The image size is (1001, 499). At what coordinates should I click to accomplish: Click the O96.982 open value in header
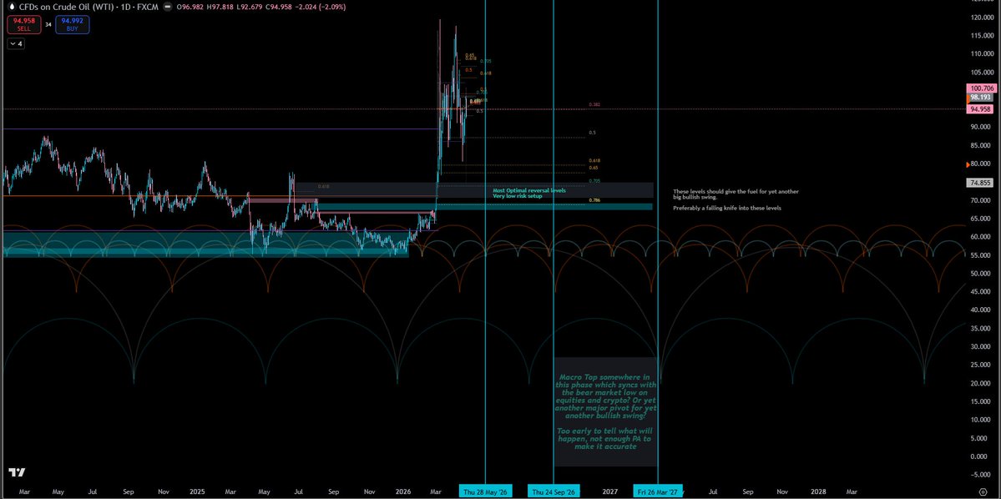(192, 7)
